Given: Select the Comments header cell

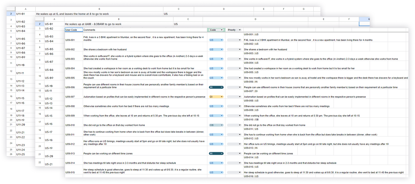Looking at the screenshot, I should (145, 30).
